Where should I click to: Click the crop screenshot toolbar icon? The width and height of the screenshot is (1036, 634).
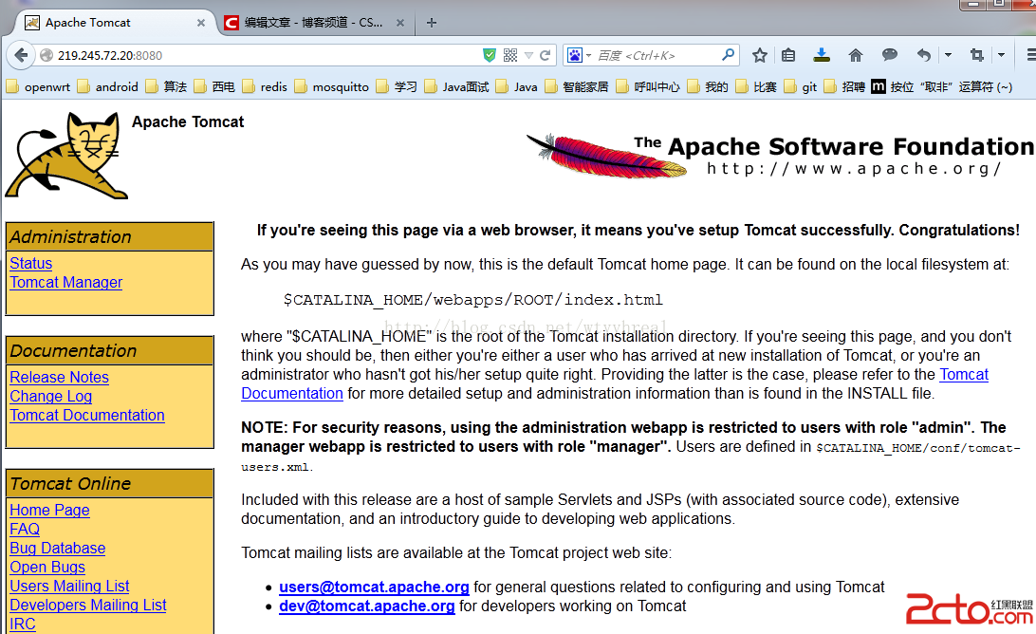pyautogui.click(x=976, y=56)
